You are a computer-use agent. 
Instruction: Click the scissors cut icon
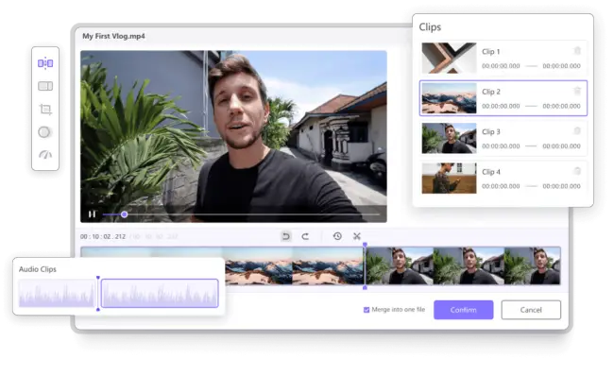pos(357,236)
